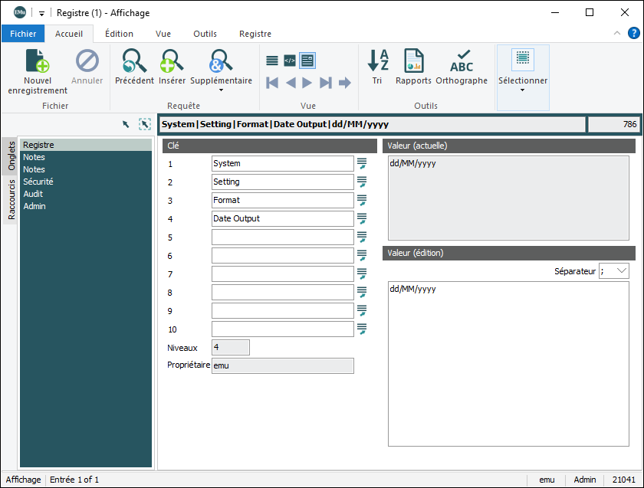Select the Sécurité tab in sidebar
The width and height of the screenshot is (644, 488).
pyautogui.click(x=38, y=182)
